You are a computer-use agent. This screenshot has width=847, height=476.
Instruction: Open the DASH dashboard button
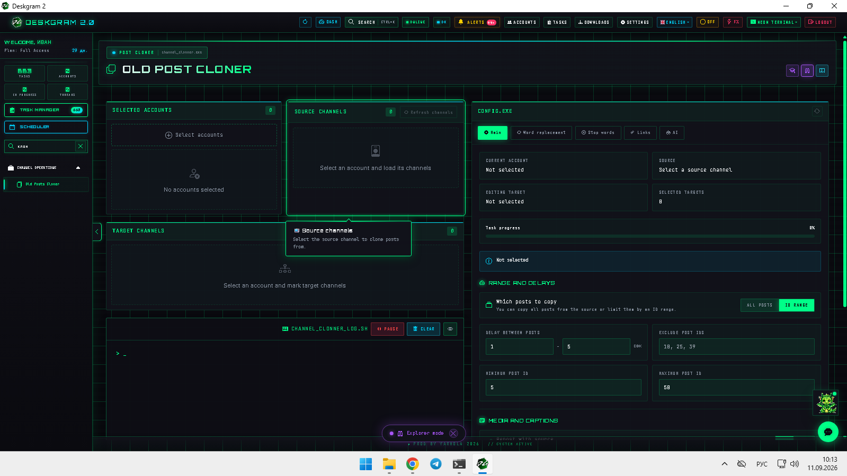coord(328,22)
